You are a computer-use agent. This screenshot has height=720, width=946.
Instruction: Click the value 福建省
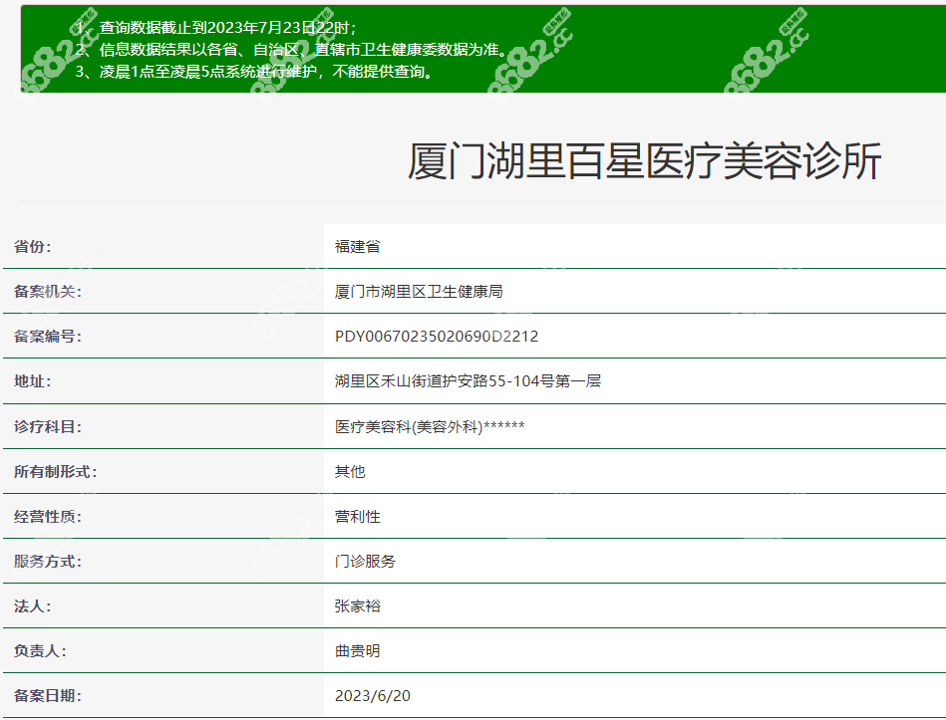(357, 246)
